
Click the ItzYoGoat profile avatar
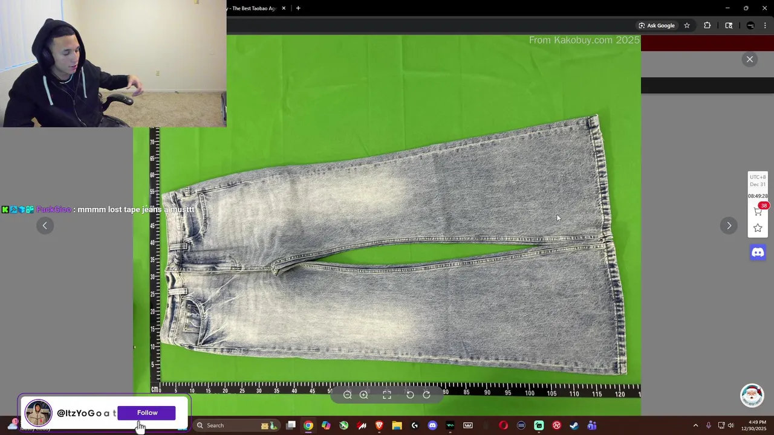[38, 413]
